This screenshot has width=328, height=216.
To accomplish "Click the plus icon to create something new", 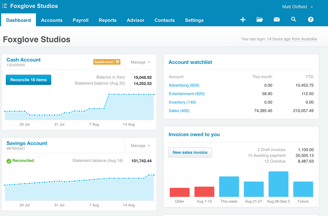I will tap(242, 20).
